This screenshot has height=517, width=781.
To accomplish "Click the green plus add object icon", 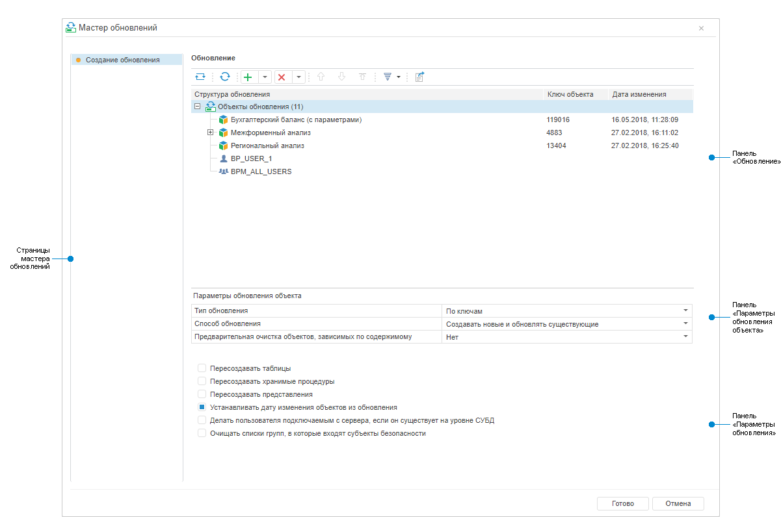I will point(248,77).
